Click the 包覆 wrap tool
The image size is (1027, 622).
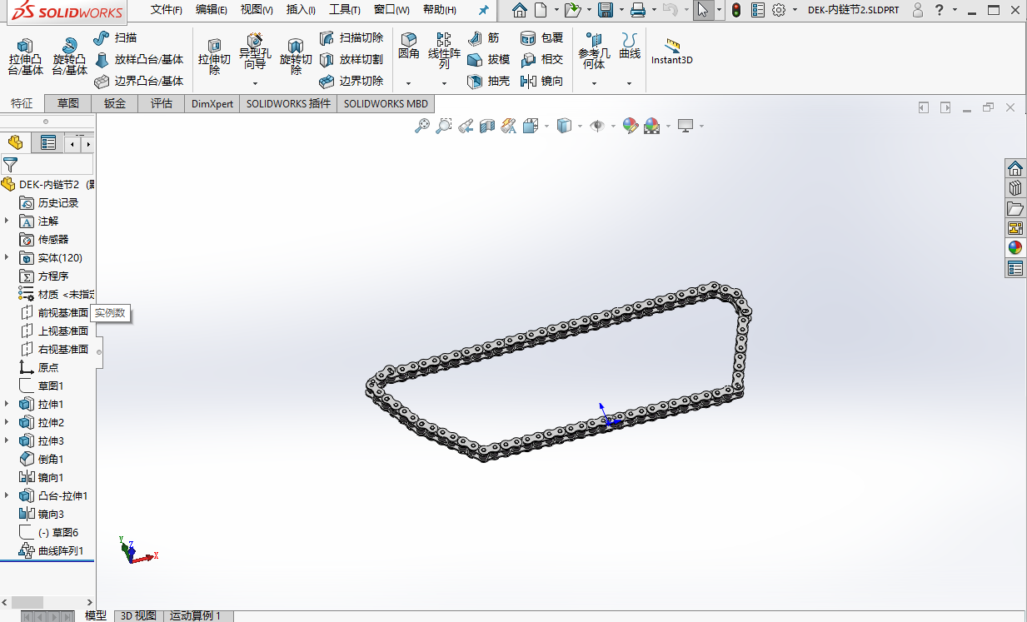tap(541, 38)
